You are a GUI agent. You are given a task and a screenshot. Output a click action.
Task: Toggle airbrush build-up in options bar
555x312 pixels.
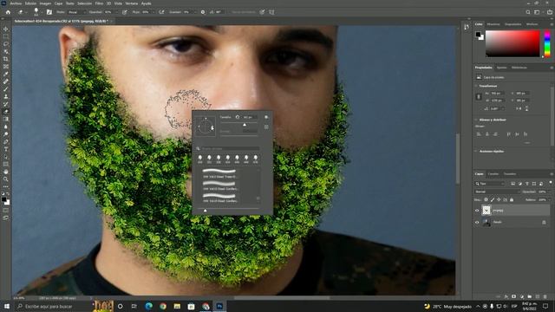point(161,12)
